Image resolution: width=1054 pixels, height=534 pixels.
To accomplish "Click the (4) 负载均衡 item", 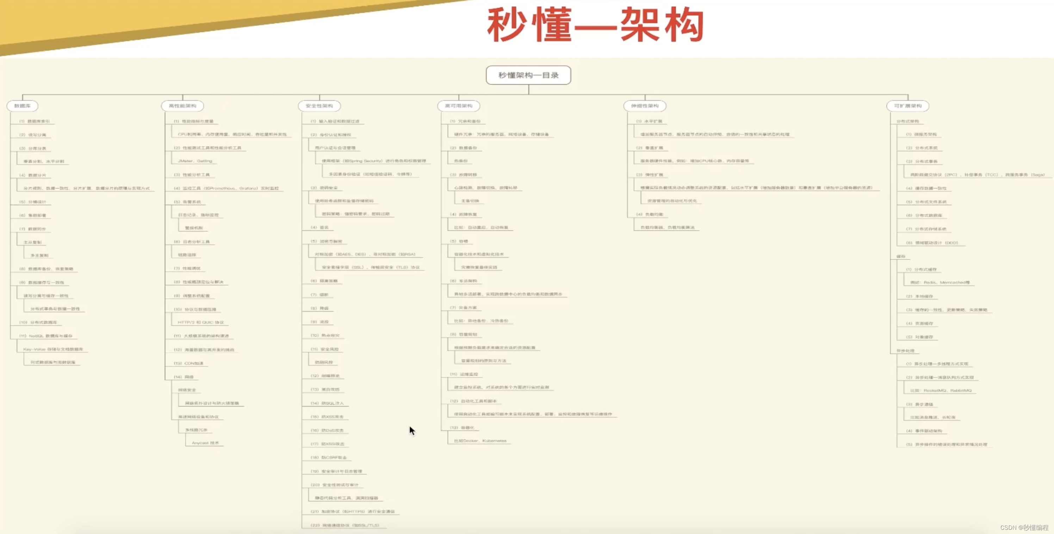I will [x=650, y=215].
